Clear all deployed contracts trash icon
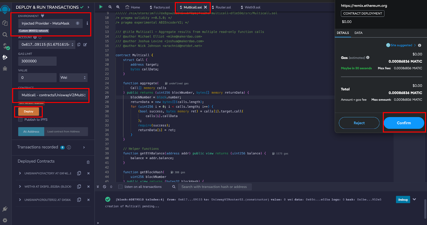427x225 pixels. coord(88,162)
